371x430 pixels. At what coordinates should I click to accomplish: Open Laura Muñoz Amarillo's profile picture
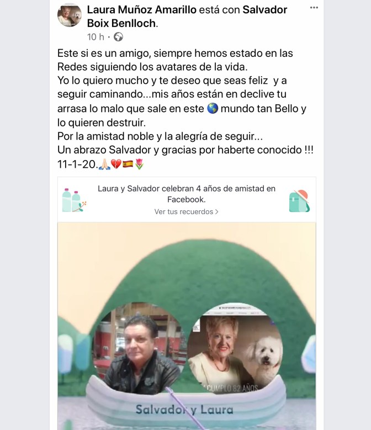click(x=70, y=15)
